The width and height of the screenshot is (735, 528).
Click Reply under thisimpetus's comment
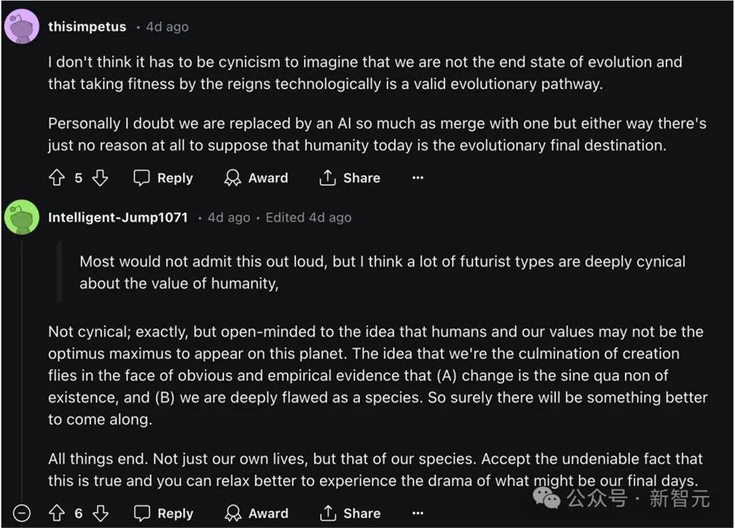pyautogui.click(x=162, y=178)
